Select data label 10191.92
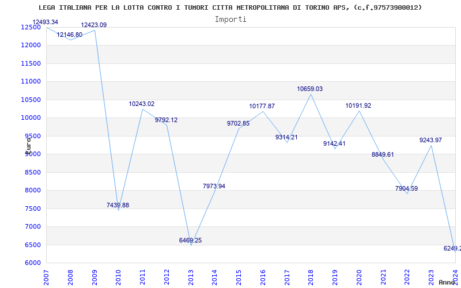The width and height of the screenshot is (461, 288). (x=358, y=105)
